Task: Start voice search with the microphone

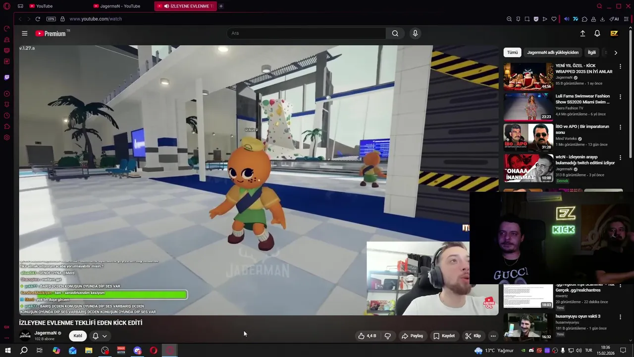Action: [x=415, y=33]
